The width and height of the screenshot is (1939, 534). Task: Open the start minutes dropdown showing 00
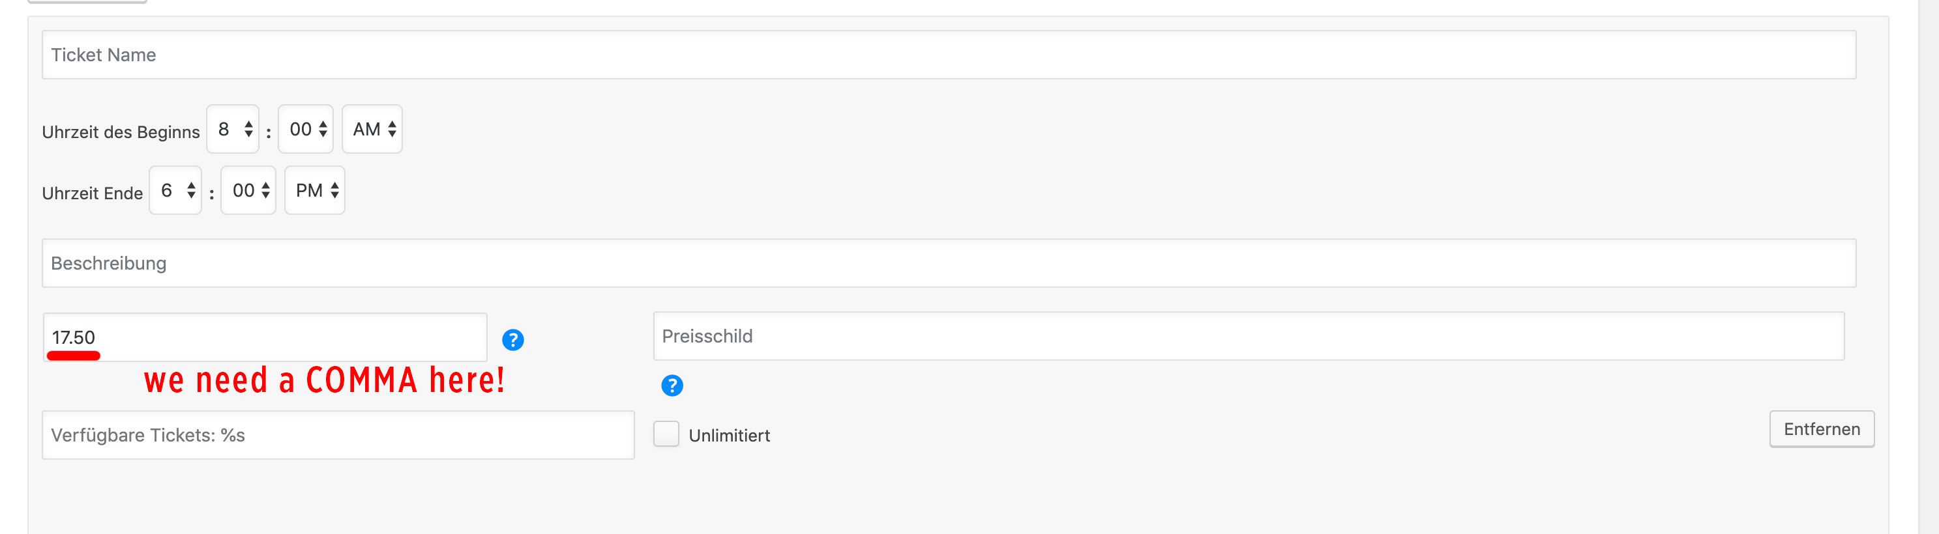(306, 130)
